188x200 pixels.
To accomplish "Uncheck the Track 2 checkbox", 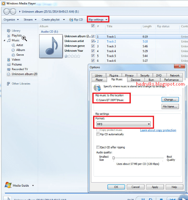I will (x=93, y=41).
